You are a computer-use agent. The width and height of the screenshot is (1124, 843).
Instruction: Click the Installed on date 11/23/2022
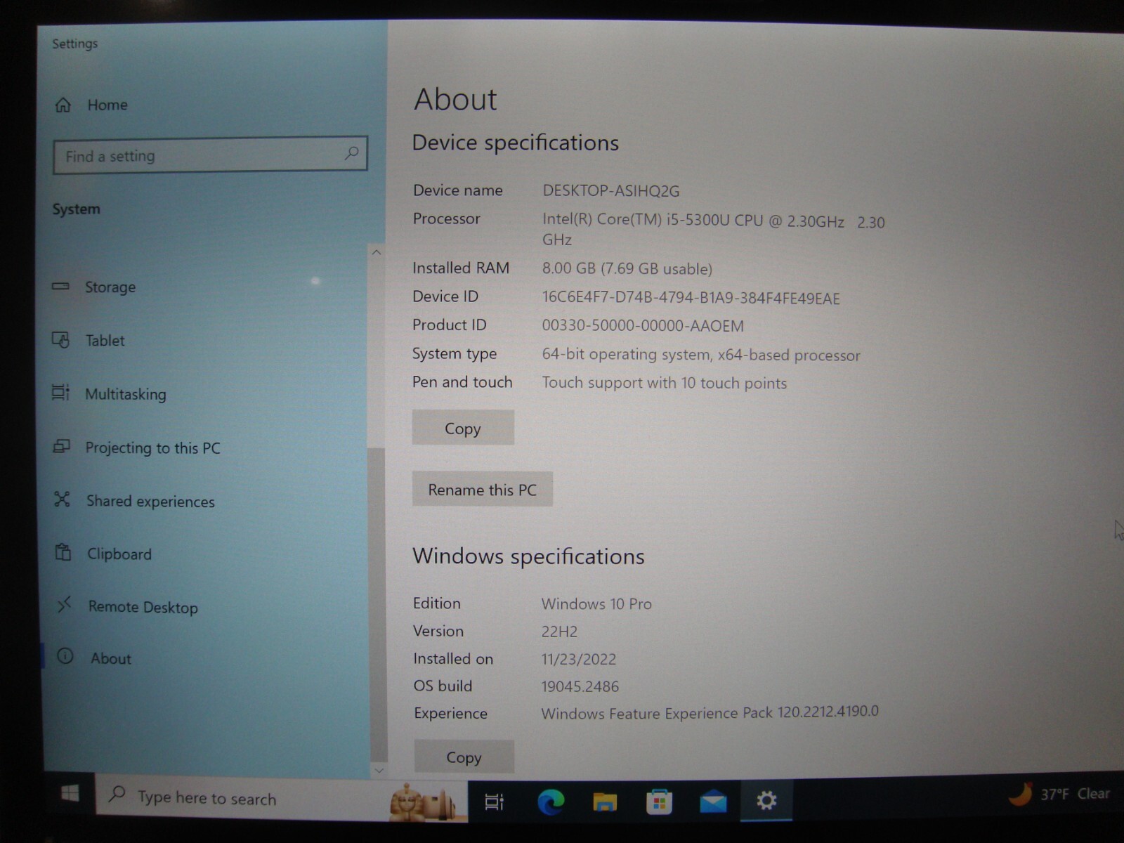click(x=578, y=659)
